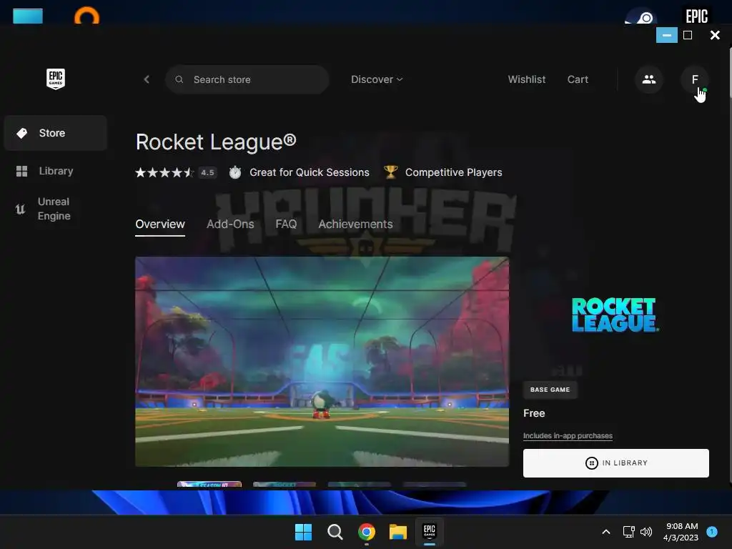The width and height of the screenshot is (732, 549).
Task: Close the Epic Games Launcher window
Action: 715,35
